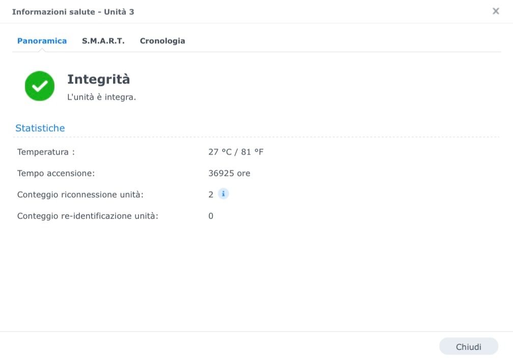Image resolution: width=513 pixels, height=359 pixels.
Task: Switch to the S.M.A.R.T. tab
Action: click(x=103, y=41)
